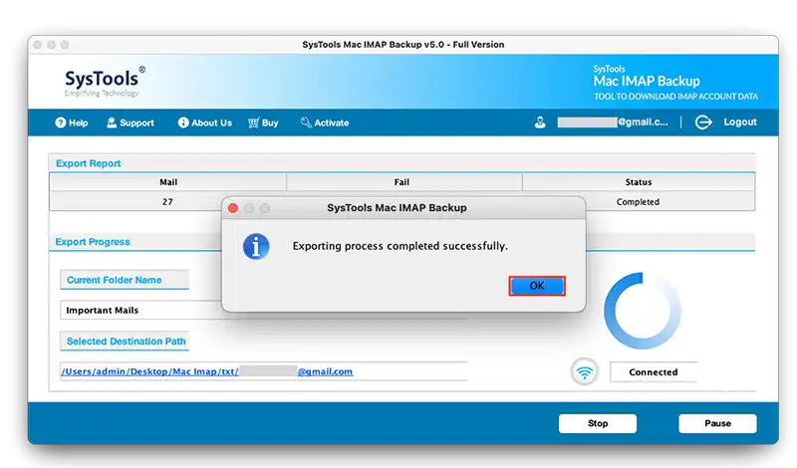Click the main window title bar text
The image size is (797, 468).
click(403, 44)
